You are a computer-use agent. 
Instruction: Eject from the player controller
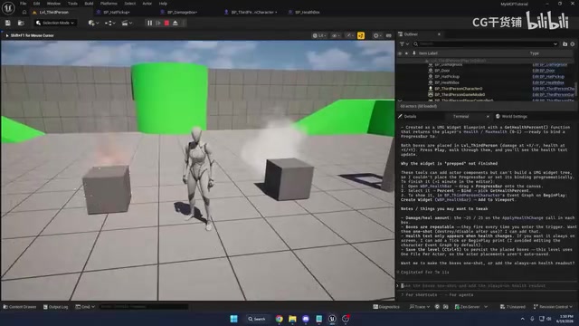pos(176,23)
